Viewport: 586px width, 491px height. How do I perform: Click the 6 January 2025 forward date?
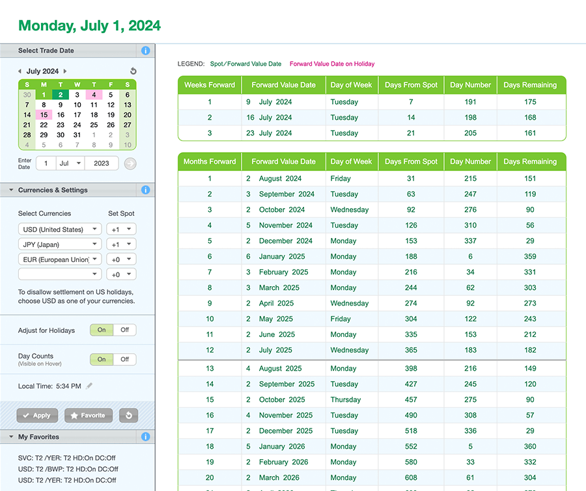[275, 256]
